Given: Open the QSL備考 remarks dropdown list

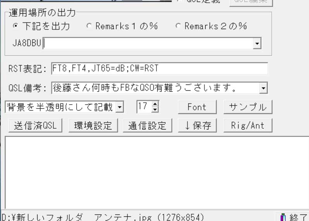Looking at the screenshot, I should pos(263,88).
